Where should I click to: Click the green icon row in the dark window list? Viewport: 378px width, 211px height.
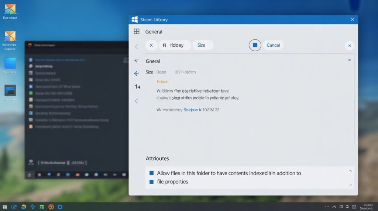(31, 93)
